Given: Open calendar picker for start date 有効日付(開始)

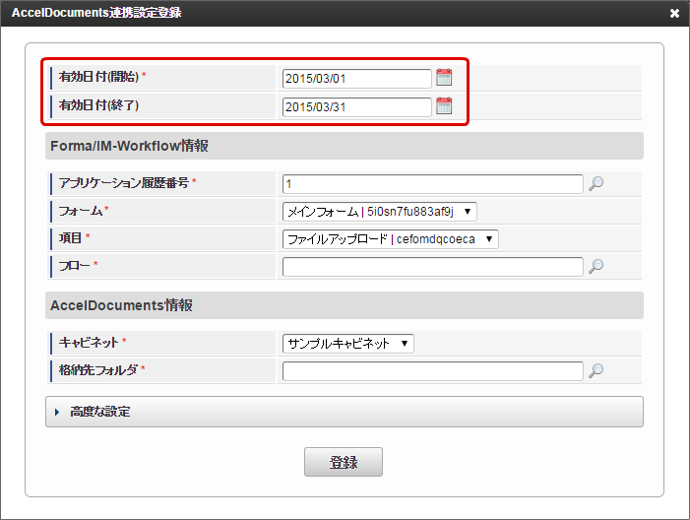Looking at the screenshot, I should pos(444,78).
